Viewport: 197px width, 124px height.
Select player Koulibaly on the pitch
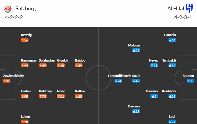click(x=169, y=91)
